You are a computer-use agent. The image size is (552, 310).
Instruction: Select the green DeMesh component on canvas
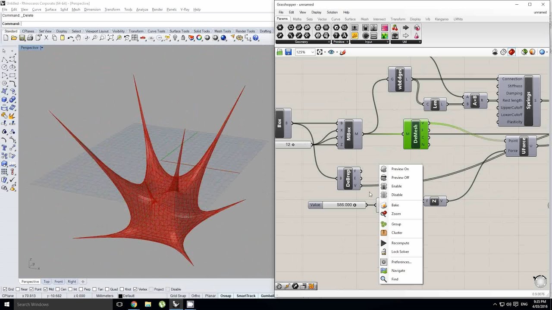click(416, 134)
